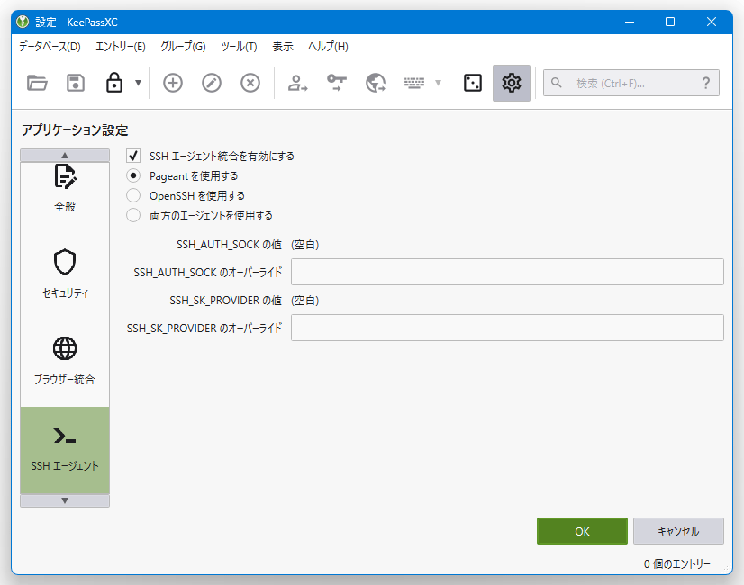744x585 pixels.
Task: Click the KeePassXC title bar logo
Action: [x=23, y=22]
